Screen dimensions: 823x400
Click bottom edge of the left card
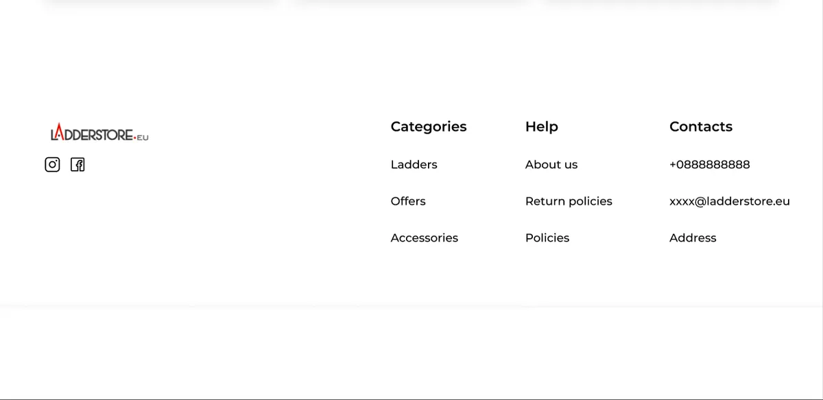161,1
